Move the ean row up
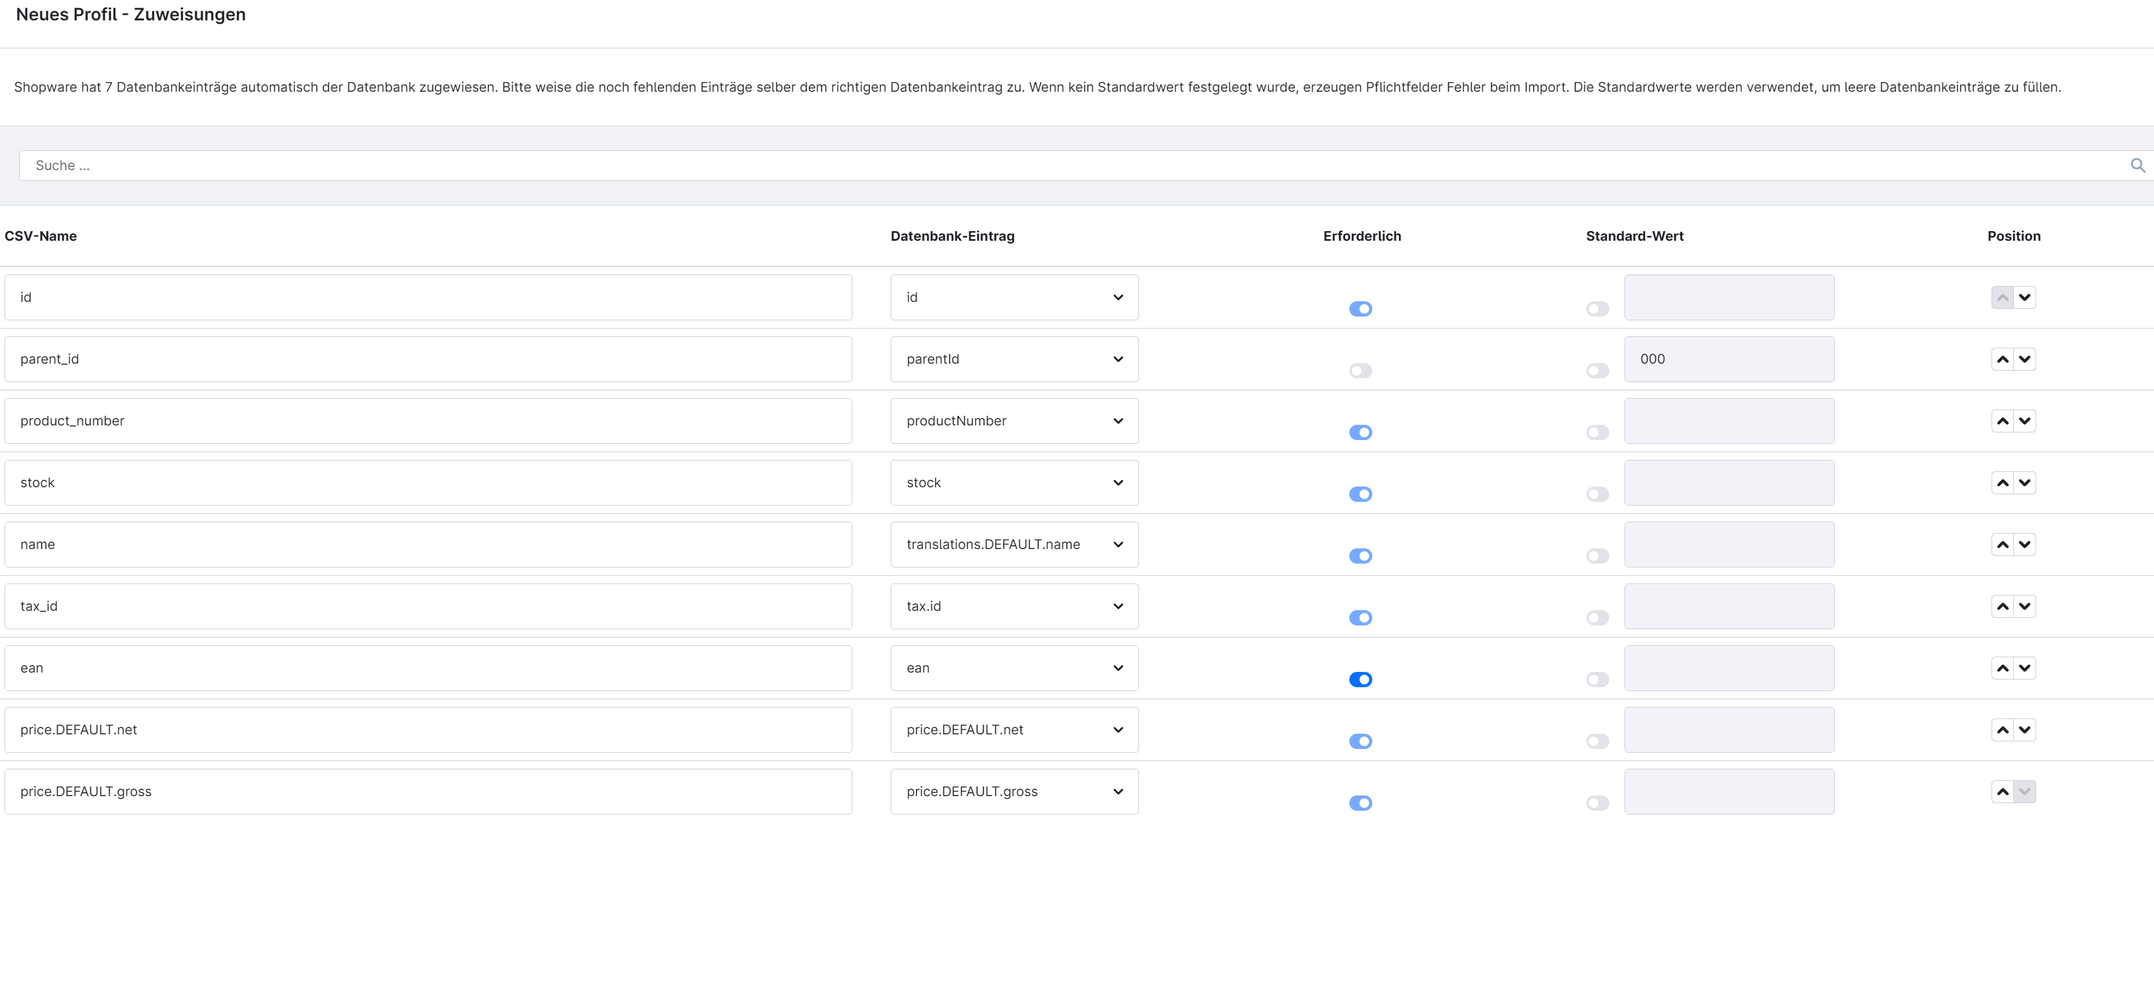This screenshot has height=984, width=2154. tap(2002, 669)
